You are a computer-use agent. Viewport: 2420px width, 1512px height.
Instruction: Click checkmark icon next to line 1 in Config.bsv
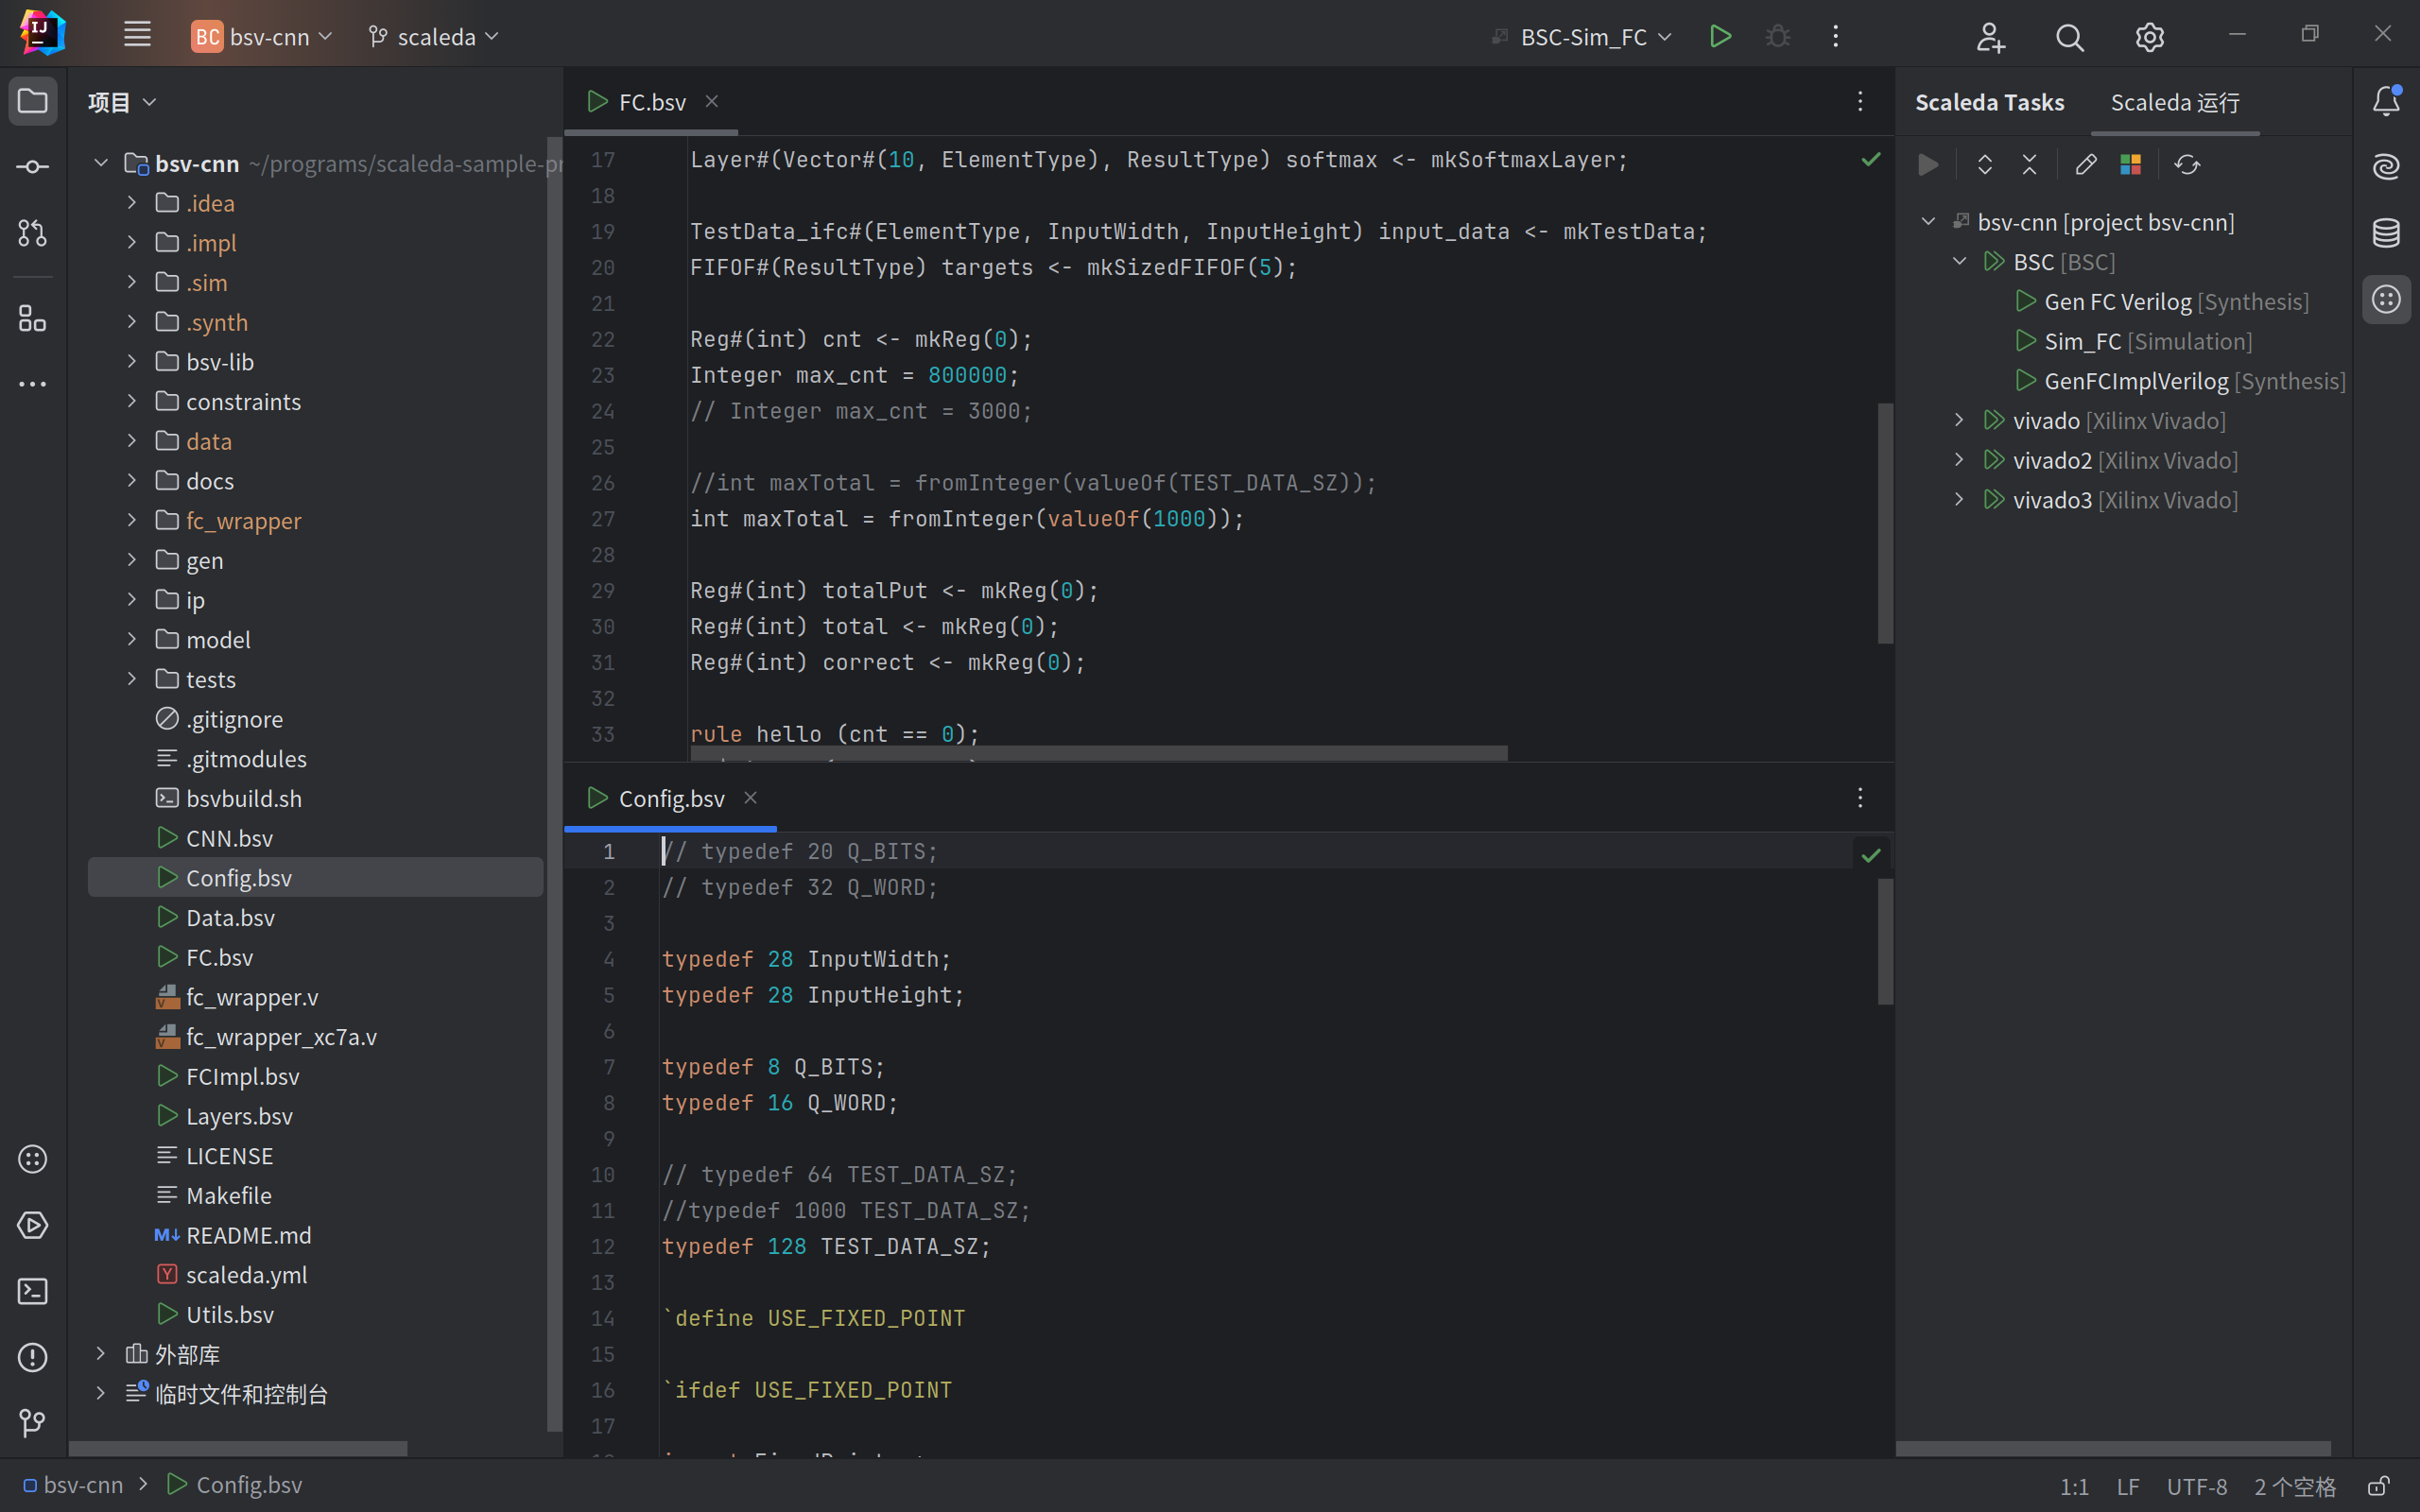tap(1871, 853)
